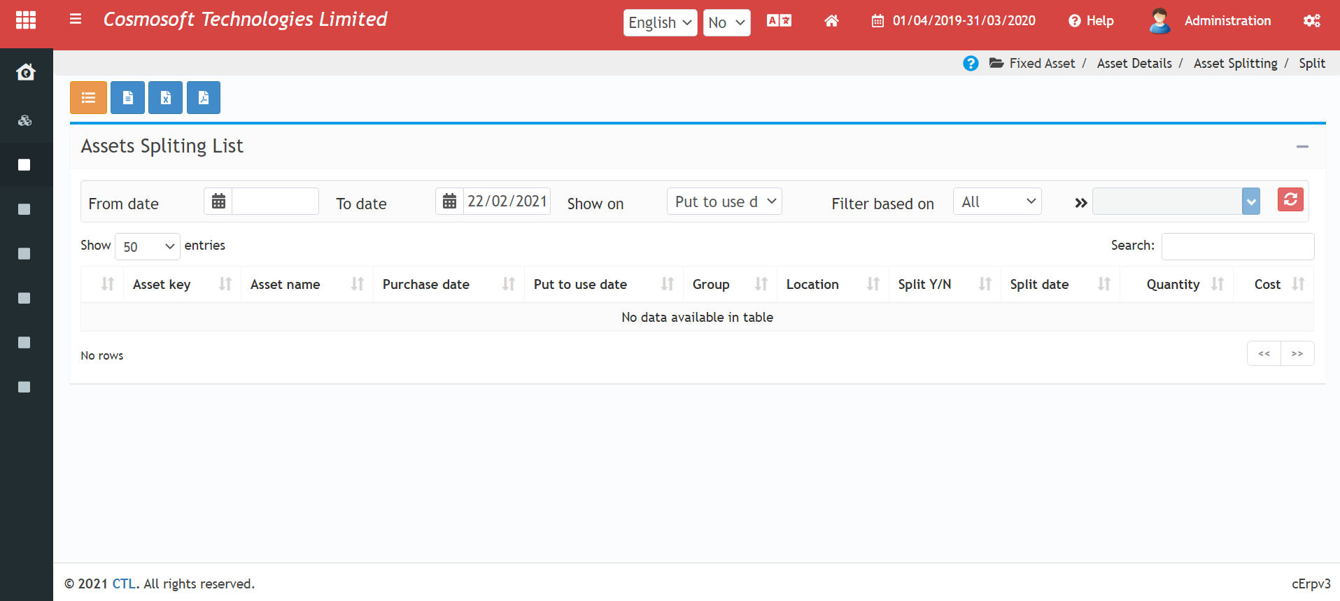Open the No dropdown in header
The width and height of the screenshot is (1340, 601).
point(726,22)
